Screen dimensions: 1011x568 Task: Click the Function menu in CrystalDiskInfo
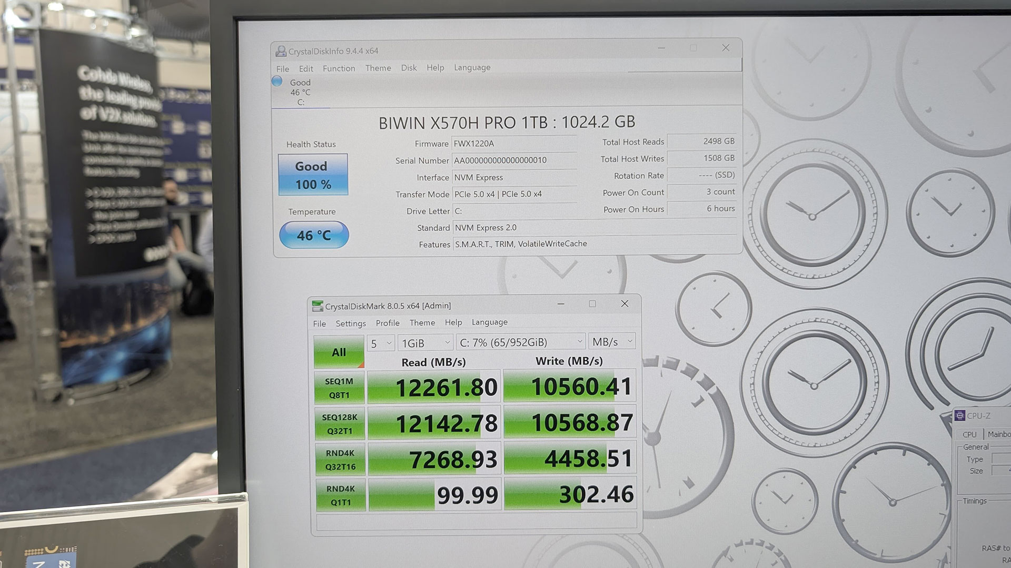[x=339, y=67]
